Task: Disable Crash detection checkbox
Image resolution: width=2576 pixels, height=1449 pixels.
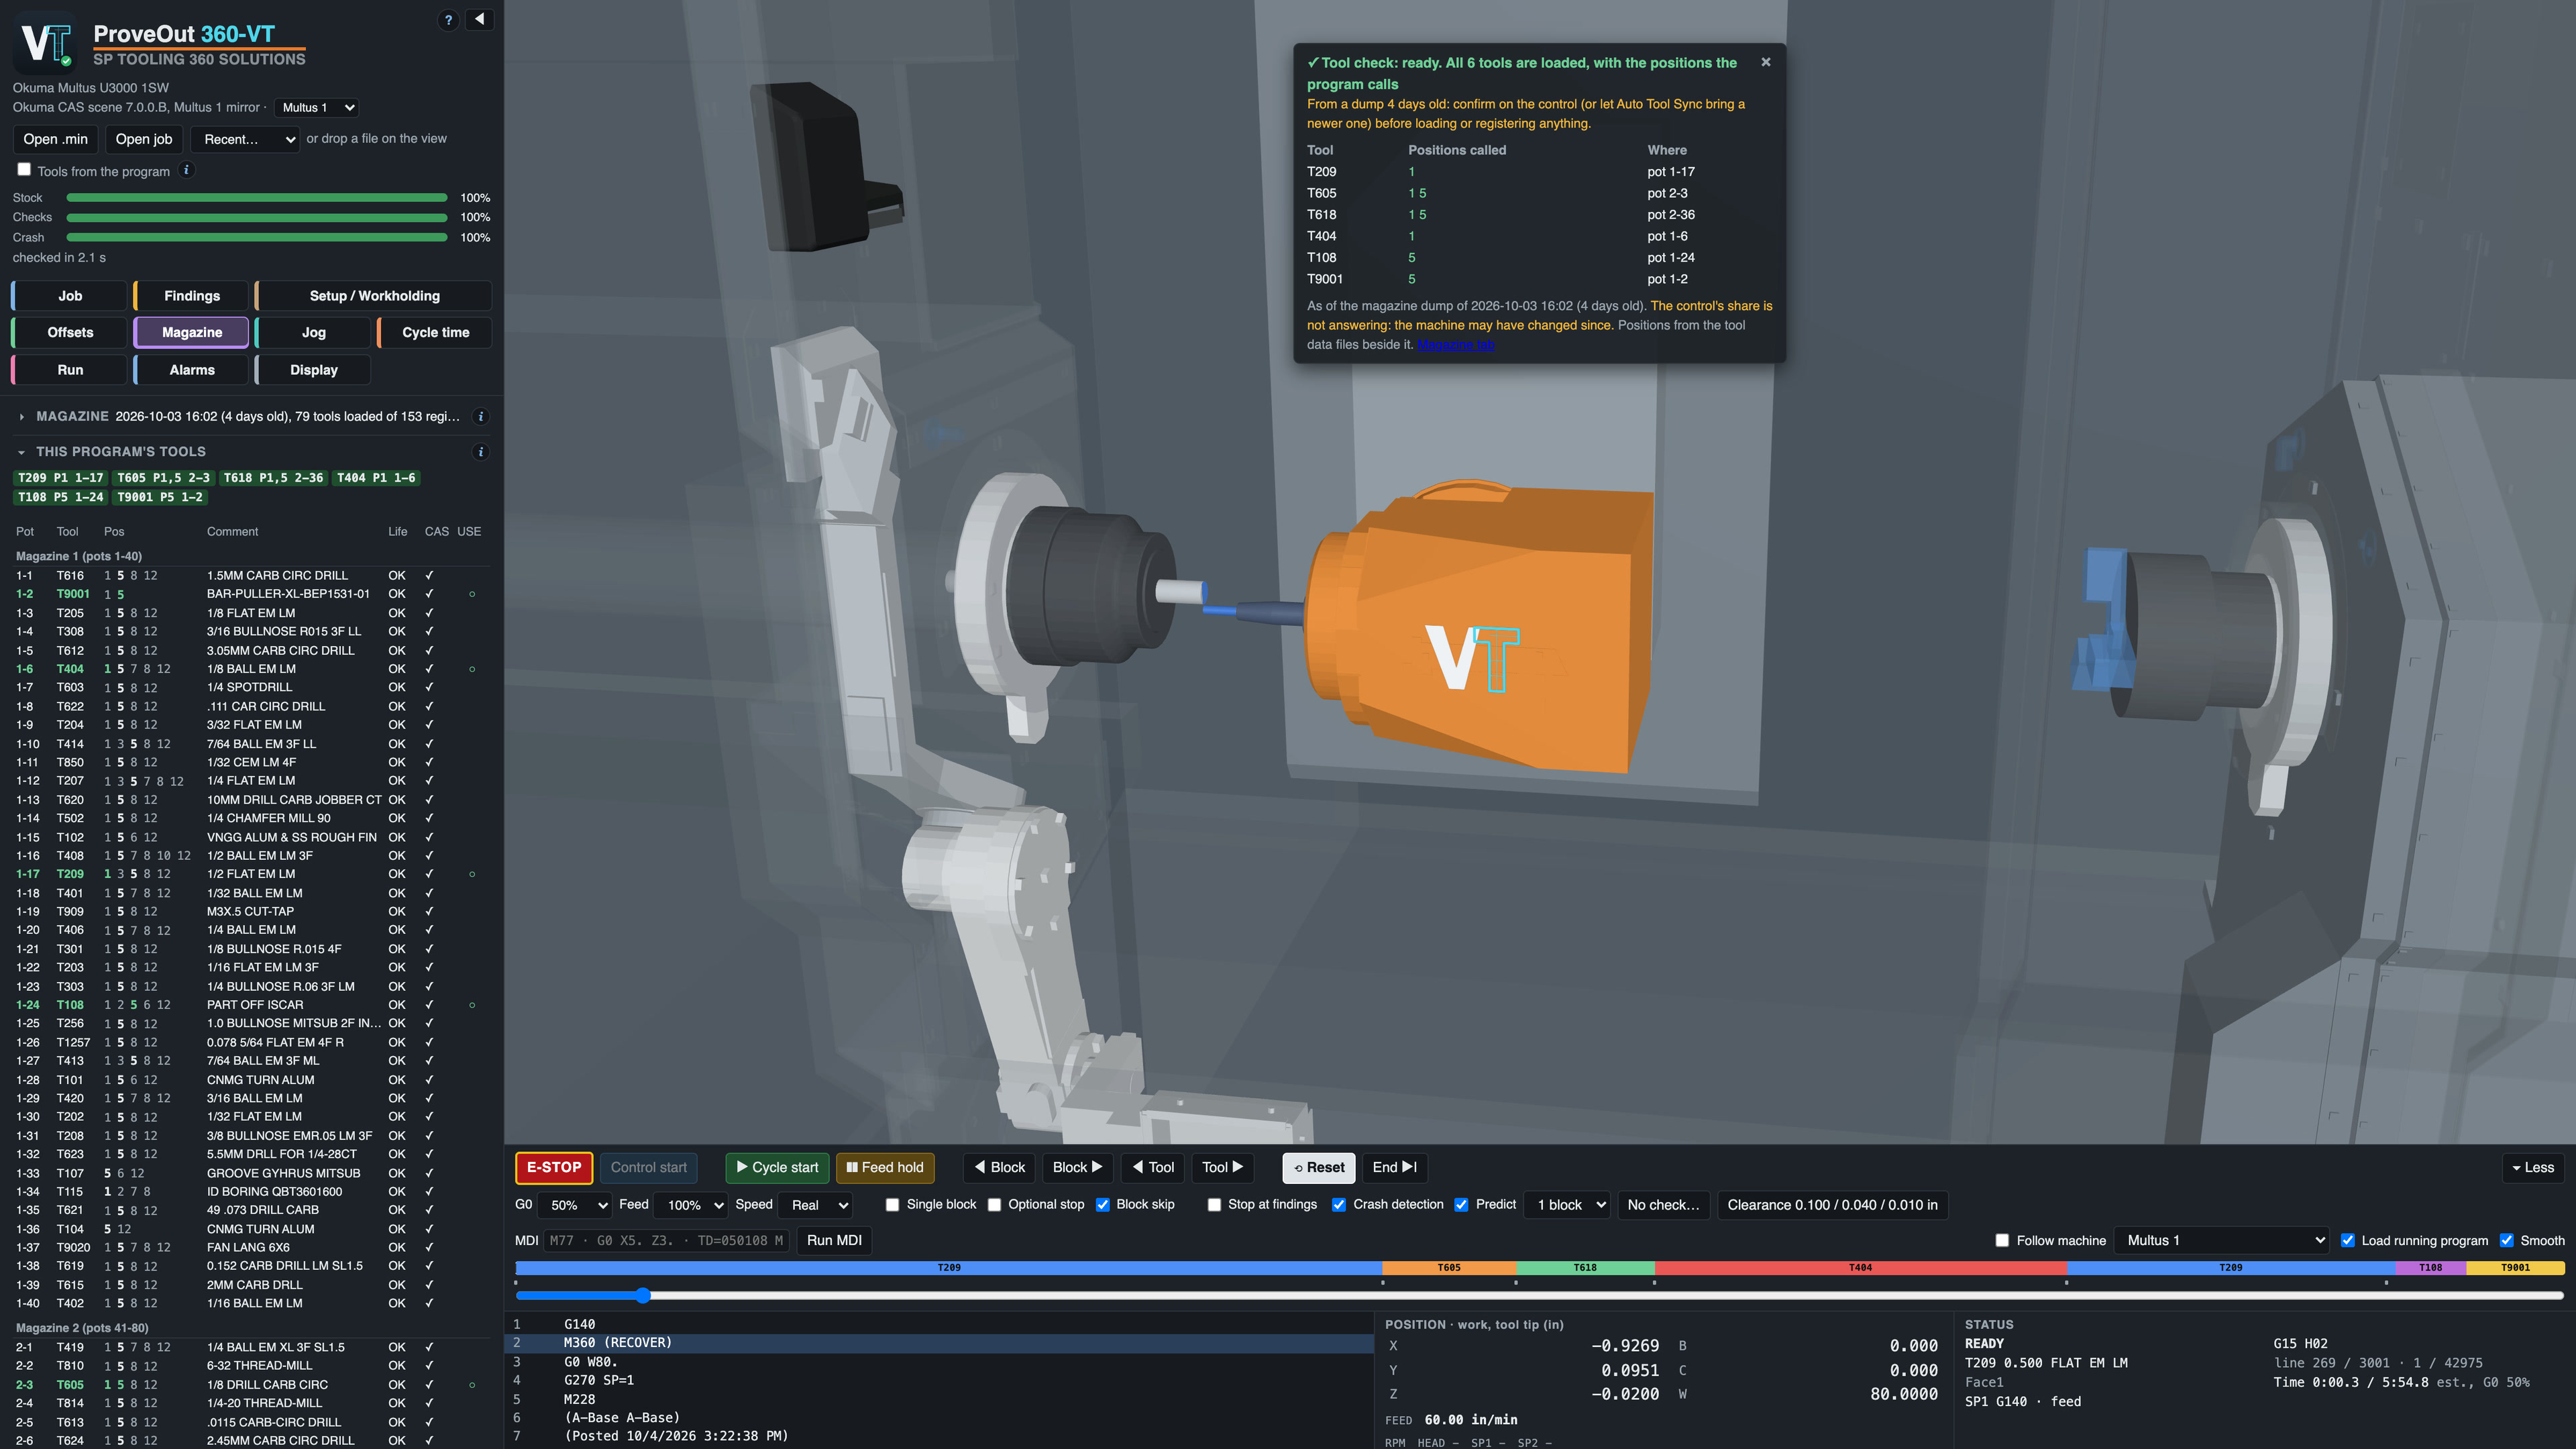Action: point(1339,1205)
